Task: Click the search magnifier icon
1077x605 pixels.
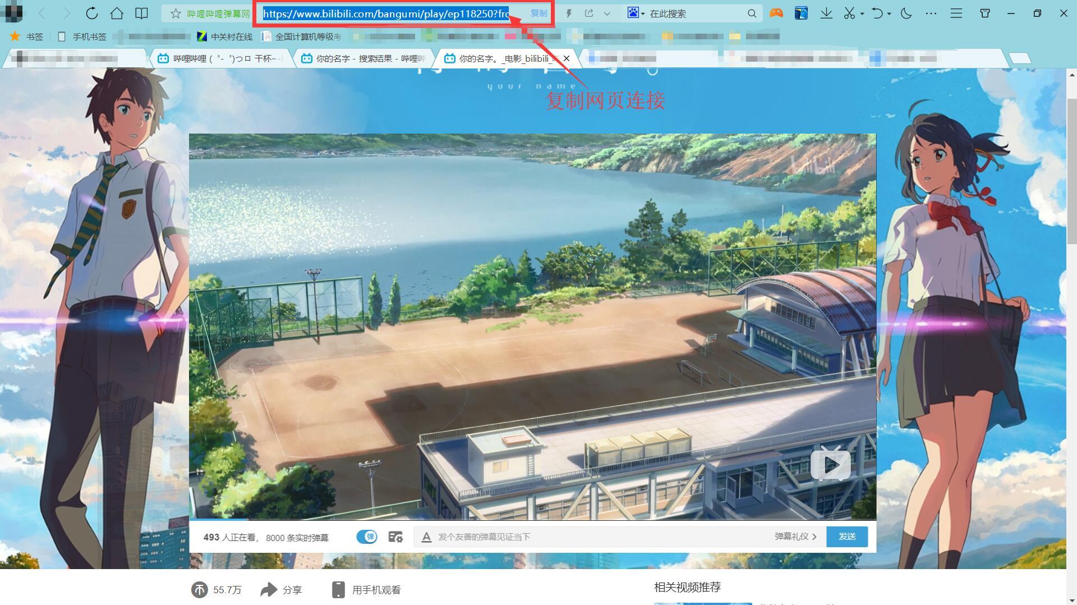Action: [x=752, y=13]
